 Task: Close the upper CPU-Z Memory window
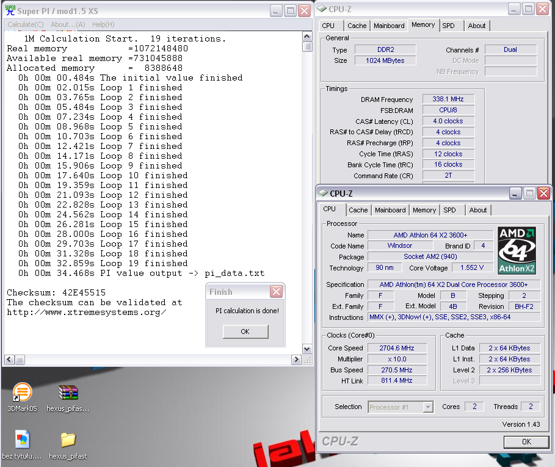(542, 9)
